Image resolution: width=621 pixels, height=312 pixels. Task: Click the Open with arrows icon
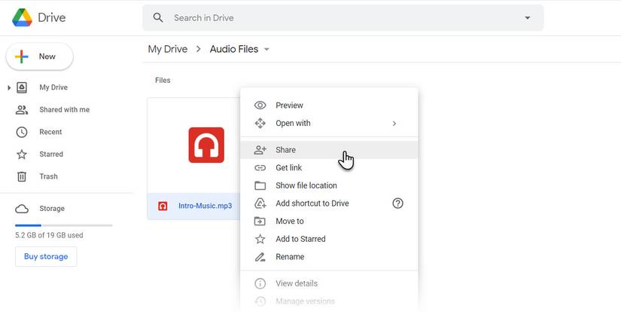260,124
